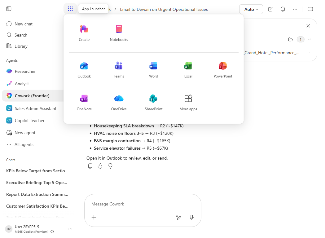Start a new chat with compose icon
The image size is (325, 238).
coord(270,9)
